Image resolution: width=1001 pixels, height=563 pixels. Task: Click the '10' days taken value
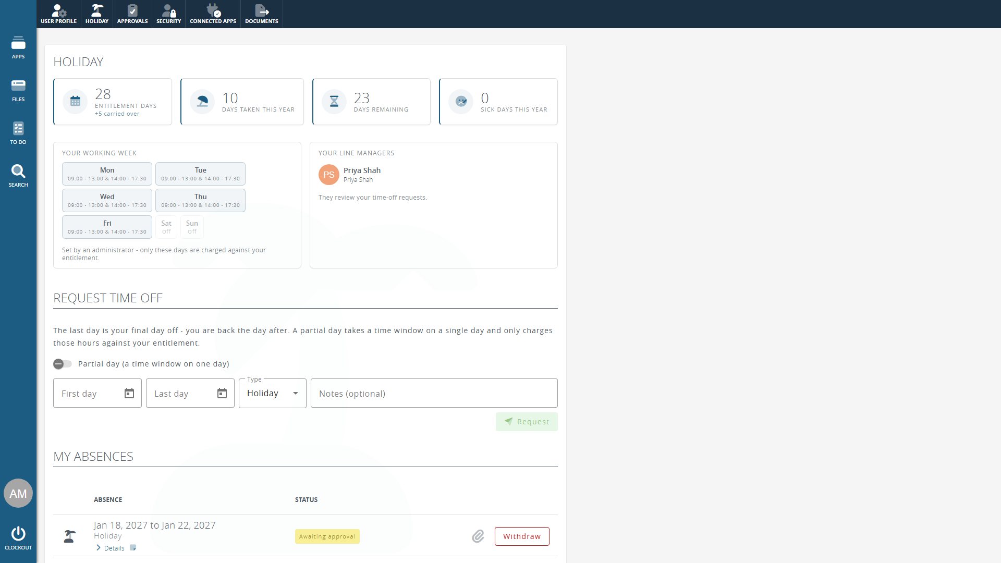(x=230, y=98)
